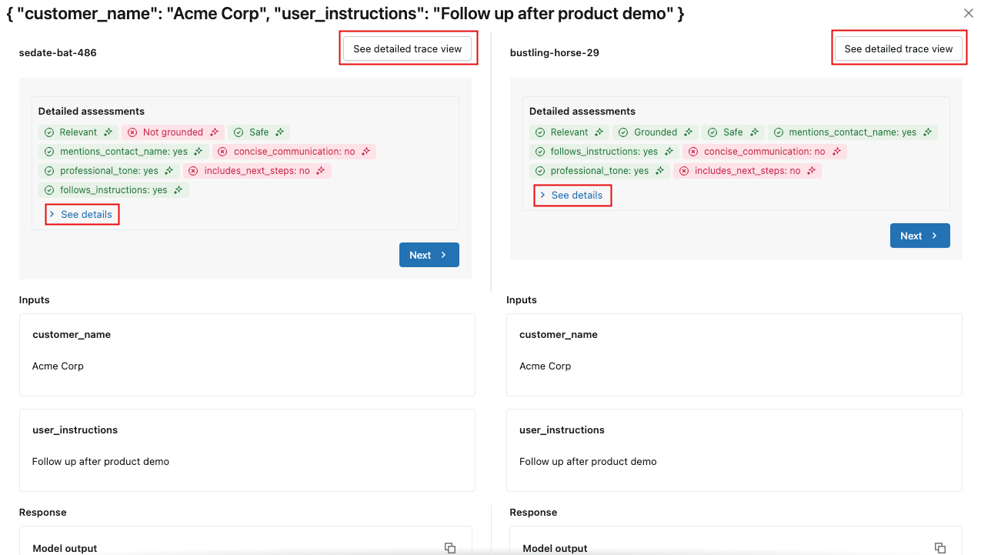Click sparkle icon on right 'includes_next_steps: no' tag

tap(811, 171)
